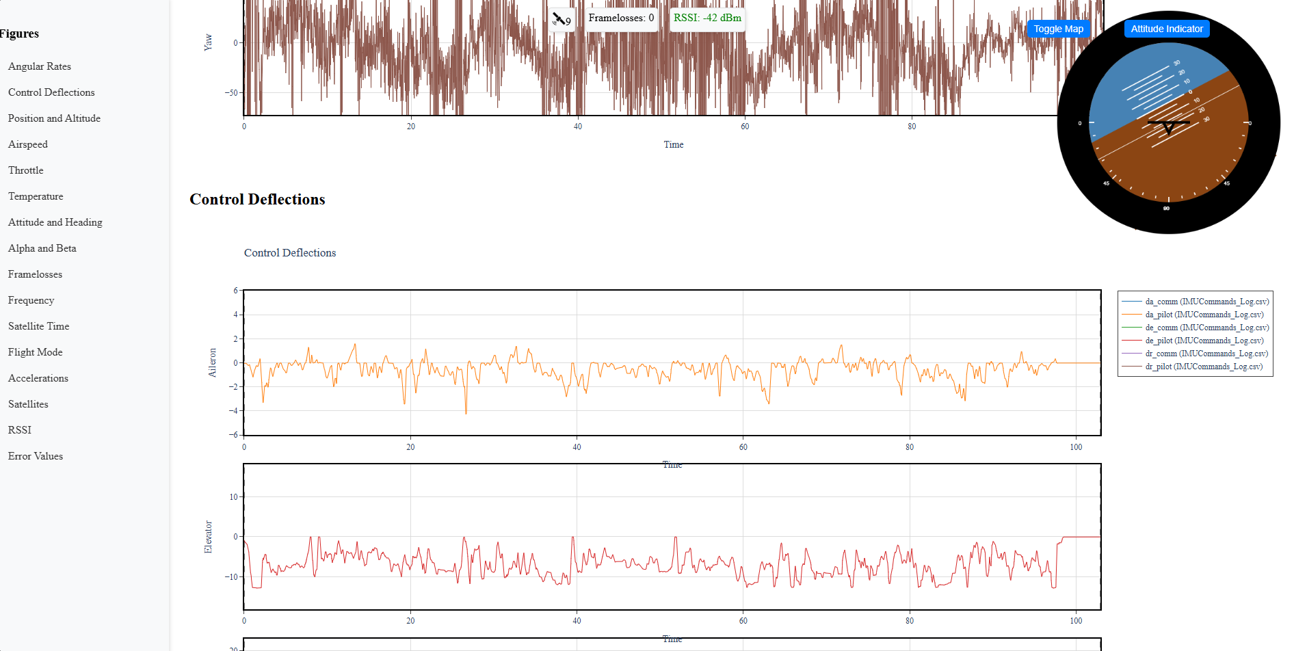Open the Airspeed figure link
This screenshot has height=651, width=1294.
pos(28,144)
